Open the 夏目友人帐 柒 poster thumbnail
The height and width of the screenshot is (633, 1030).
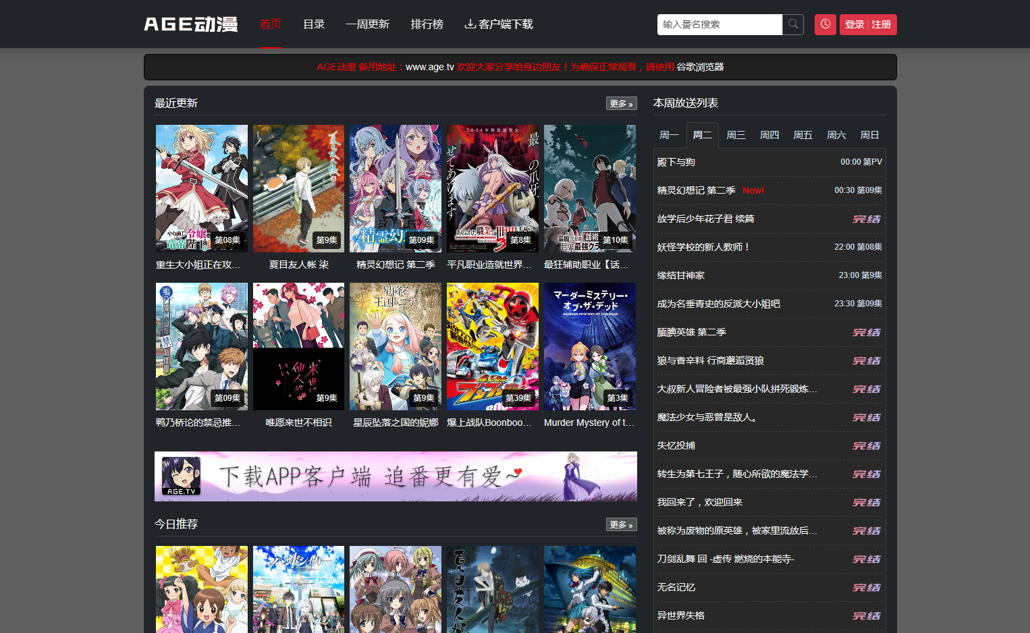pyautogui.click(x=299, y=188)
